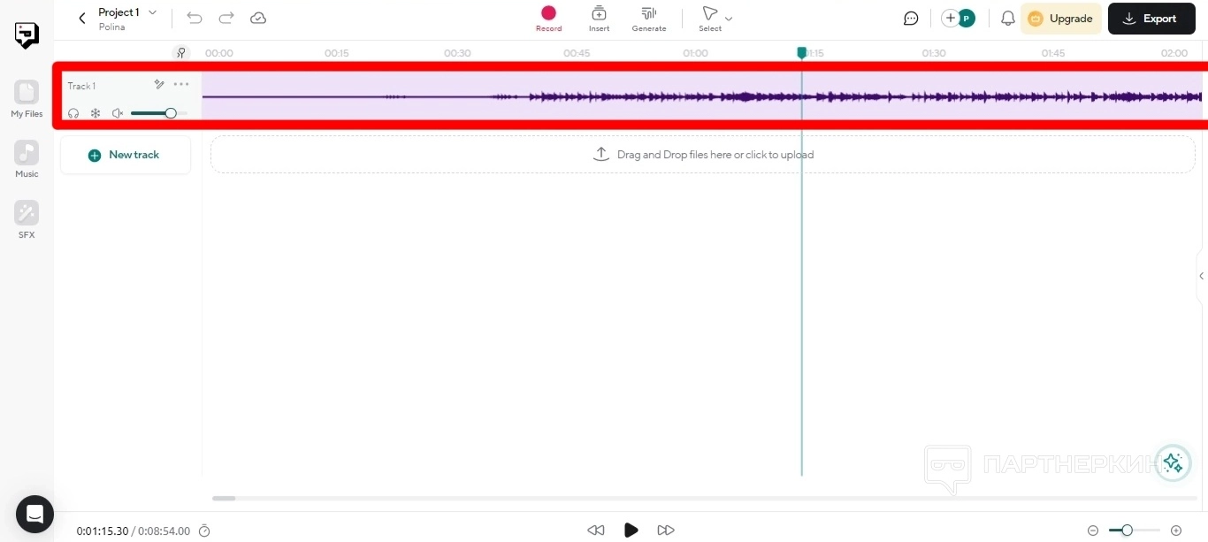
Task: Adjust the Track 1 volume slider
Action: [159, 113]
